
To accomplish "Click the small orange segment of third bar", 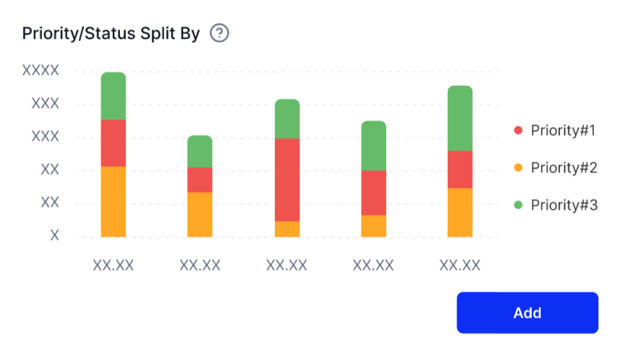I will click(287, 229).
